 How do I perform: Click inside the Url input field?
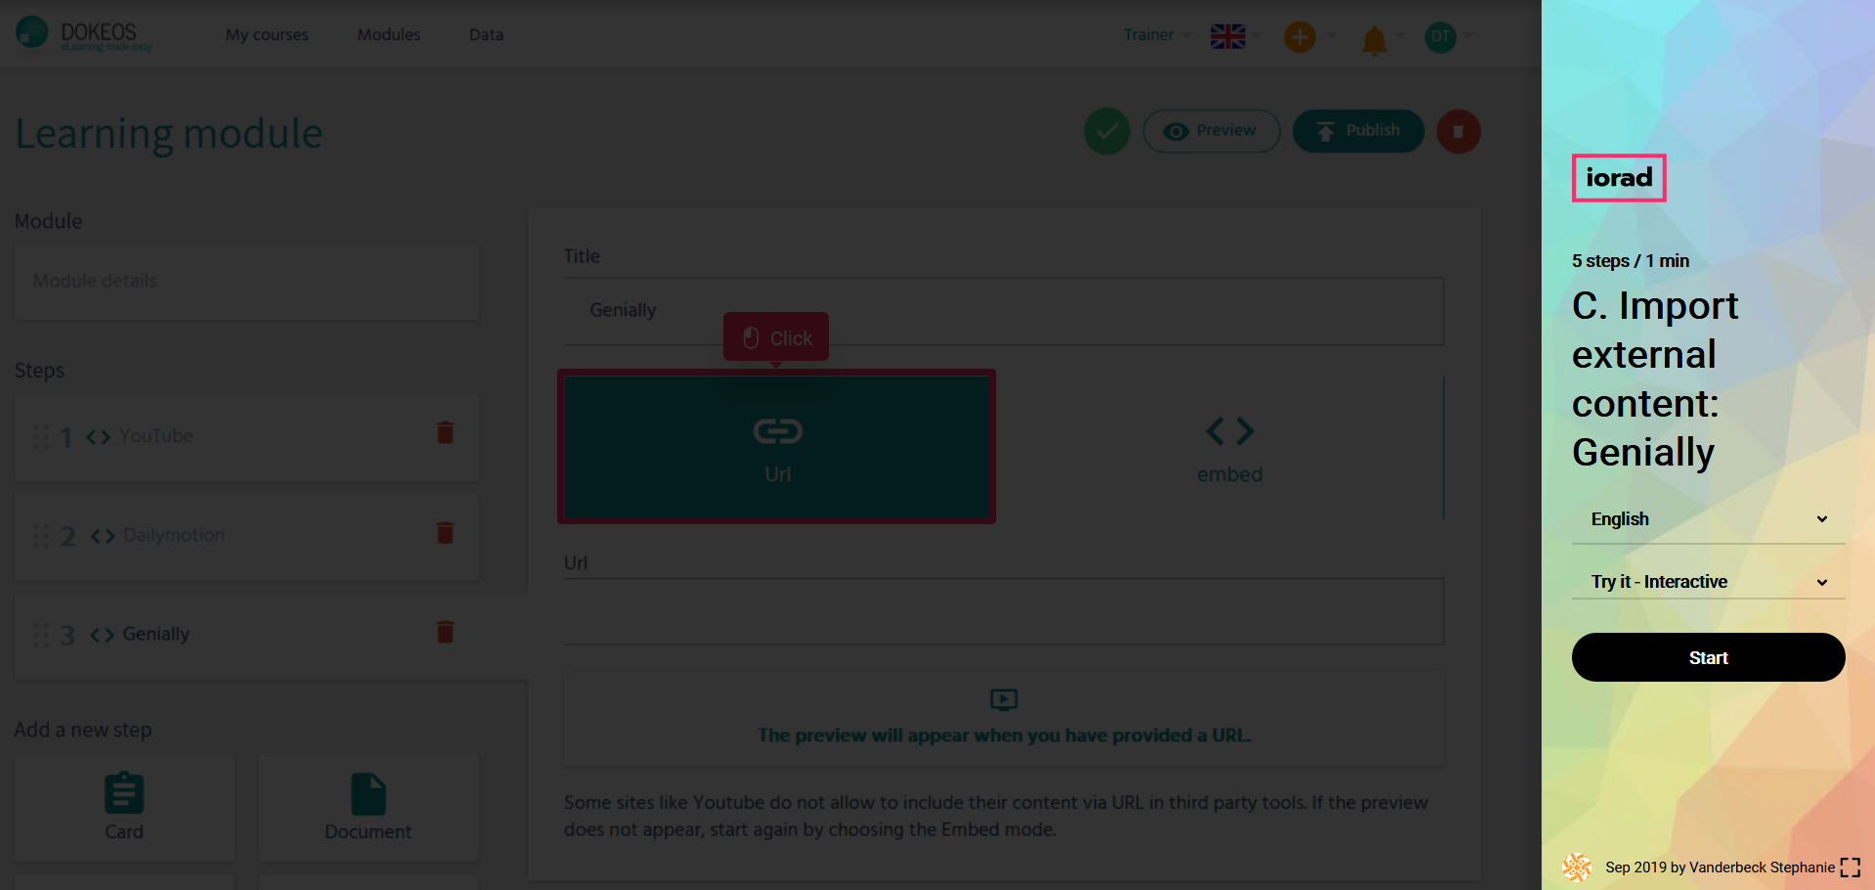pos(1003,612)
